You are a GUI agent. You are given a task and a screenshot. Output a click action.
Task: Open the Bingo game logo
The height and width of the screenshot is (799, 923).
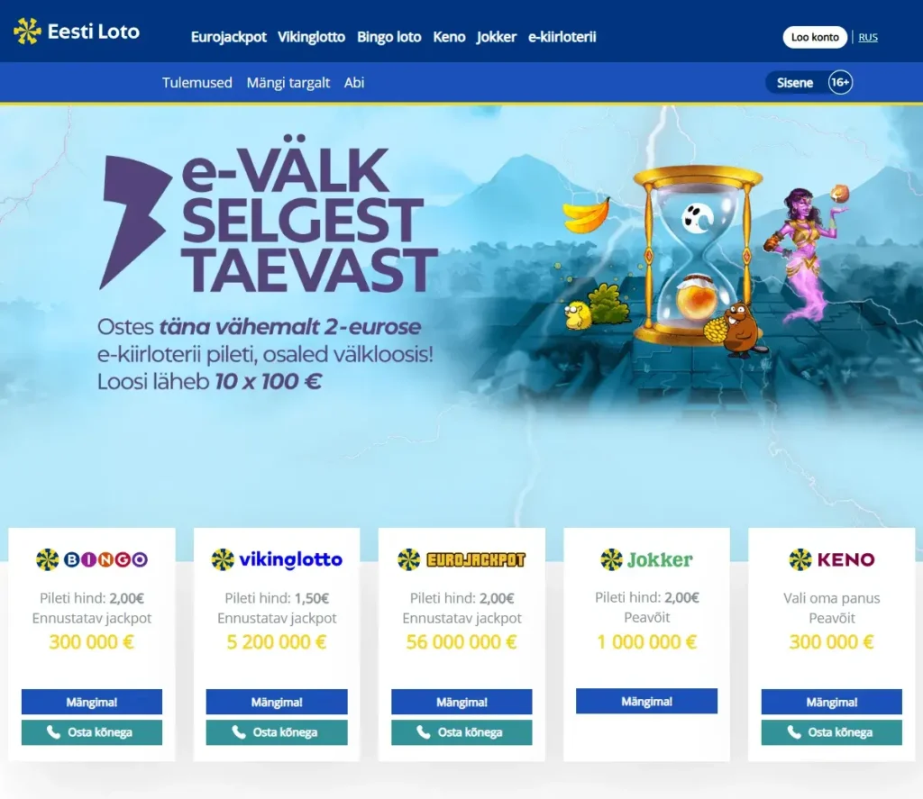(x=92, y=559)
